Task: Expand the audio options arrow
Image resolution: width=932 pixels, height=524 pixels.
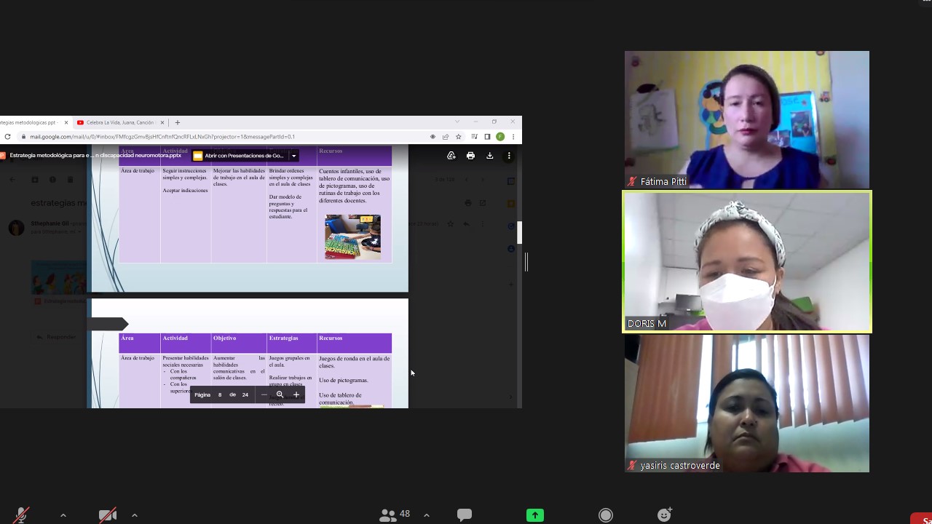Action: pos(63,515)
